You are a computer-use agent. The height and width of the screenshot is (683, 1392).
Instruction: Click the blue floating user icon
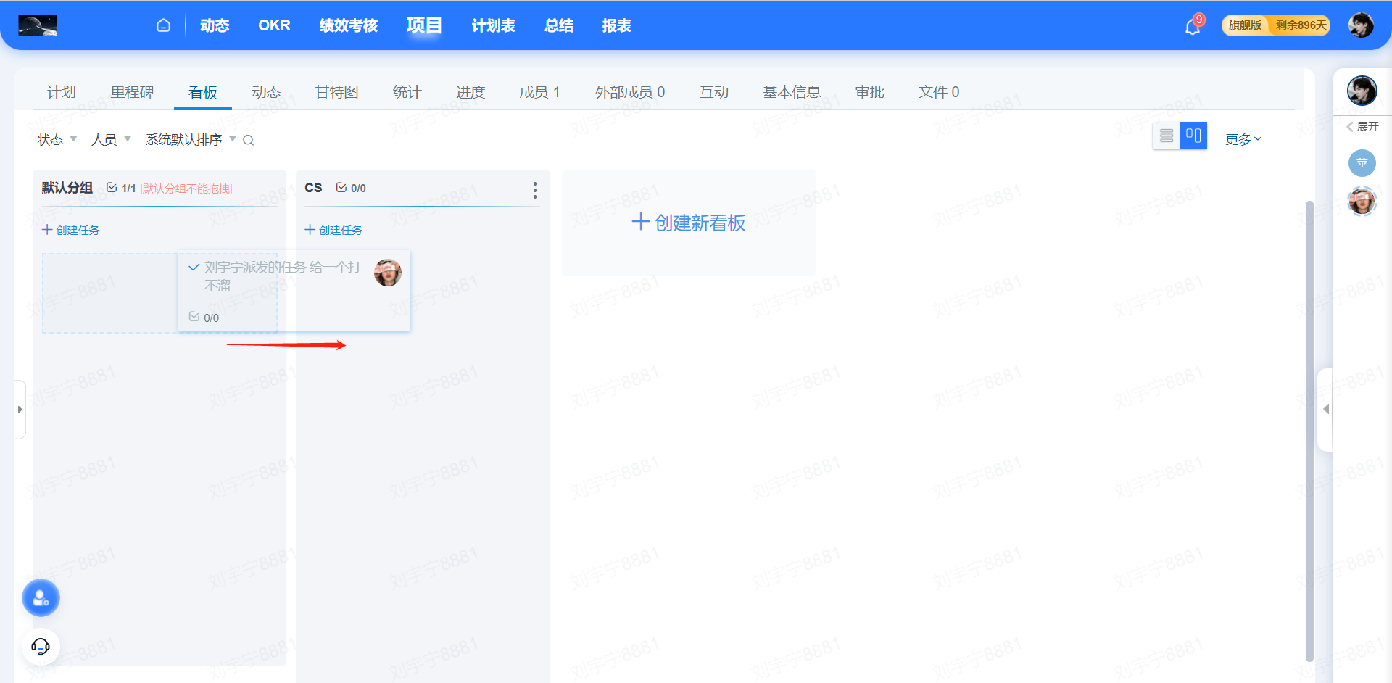41,598
